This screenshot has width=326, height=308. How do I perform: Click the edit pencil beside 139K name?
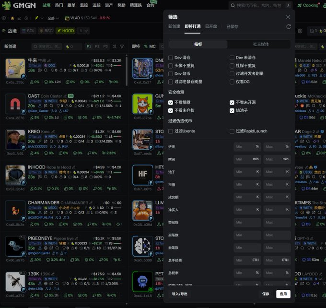coord(53,274)
